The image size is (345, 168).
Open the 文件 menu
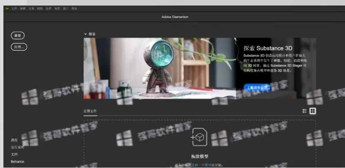(x=14, y=9)
